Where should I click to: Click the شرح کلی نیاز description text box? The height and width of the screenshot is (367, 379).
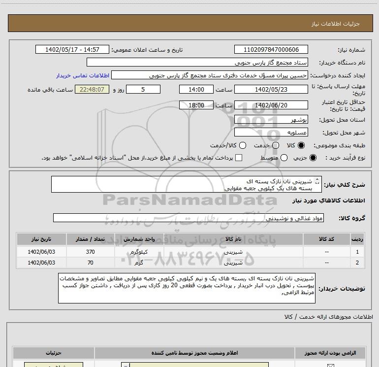(187, 184)
